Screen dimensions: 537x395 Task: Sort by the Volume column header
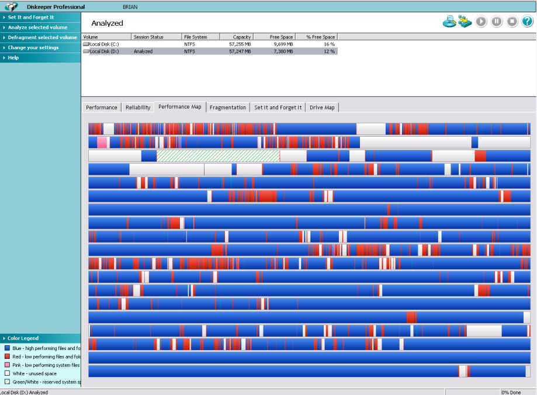[x=106, y=37]
